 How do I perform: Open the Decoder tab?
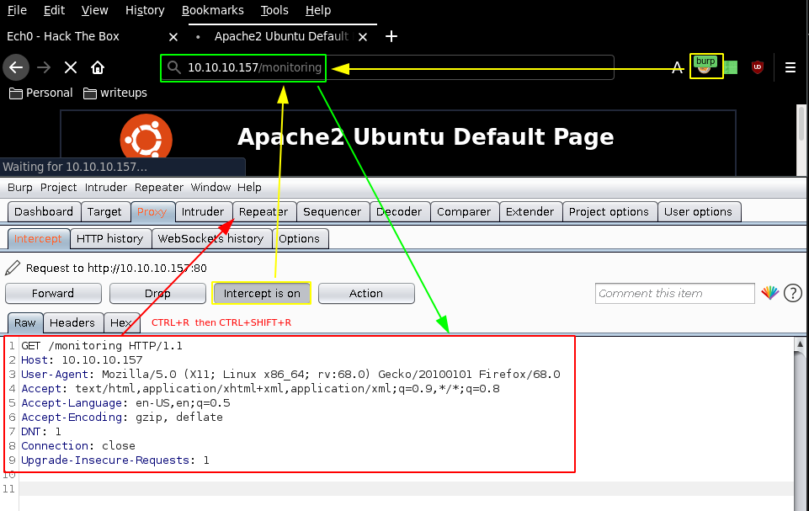click(399, 211)
